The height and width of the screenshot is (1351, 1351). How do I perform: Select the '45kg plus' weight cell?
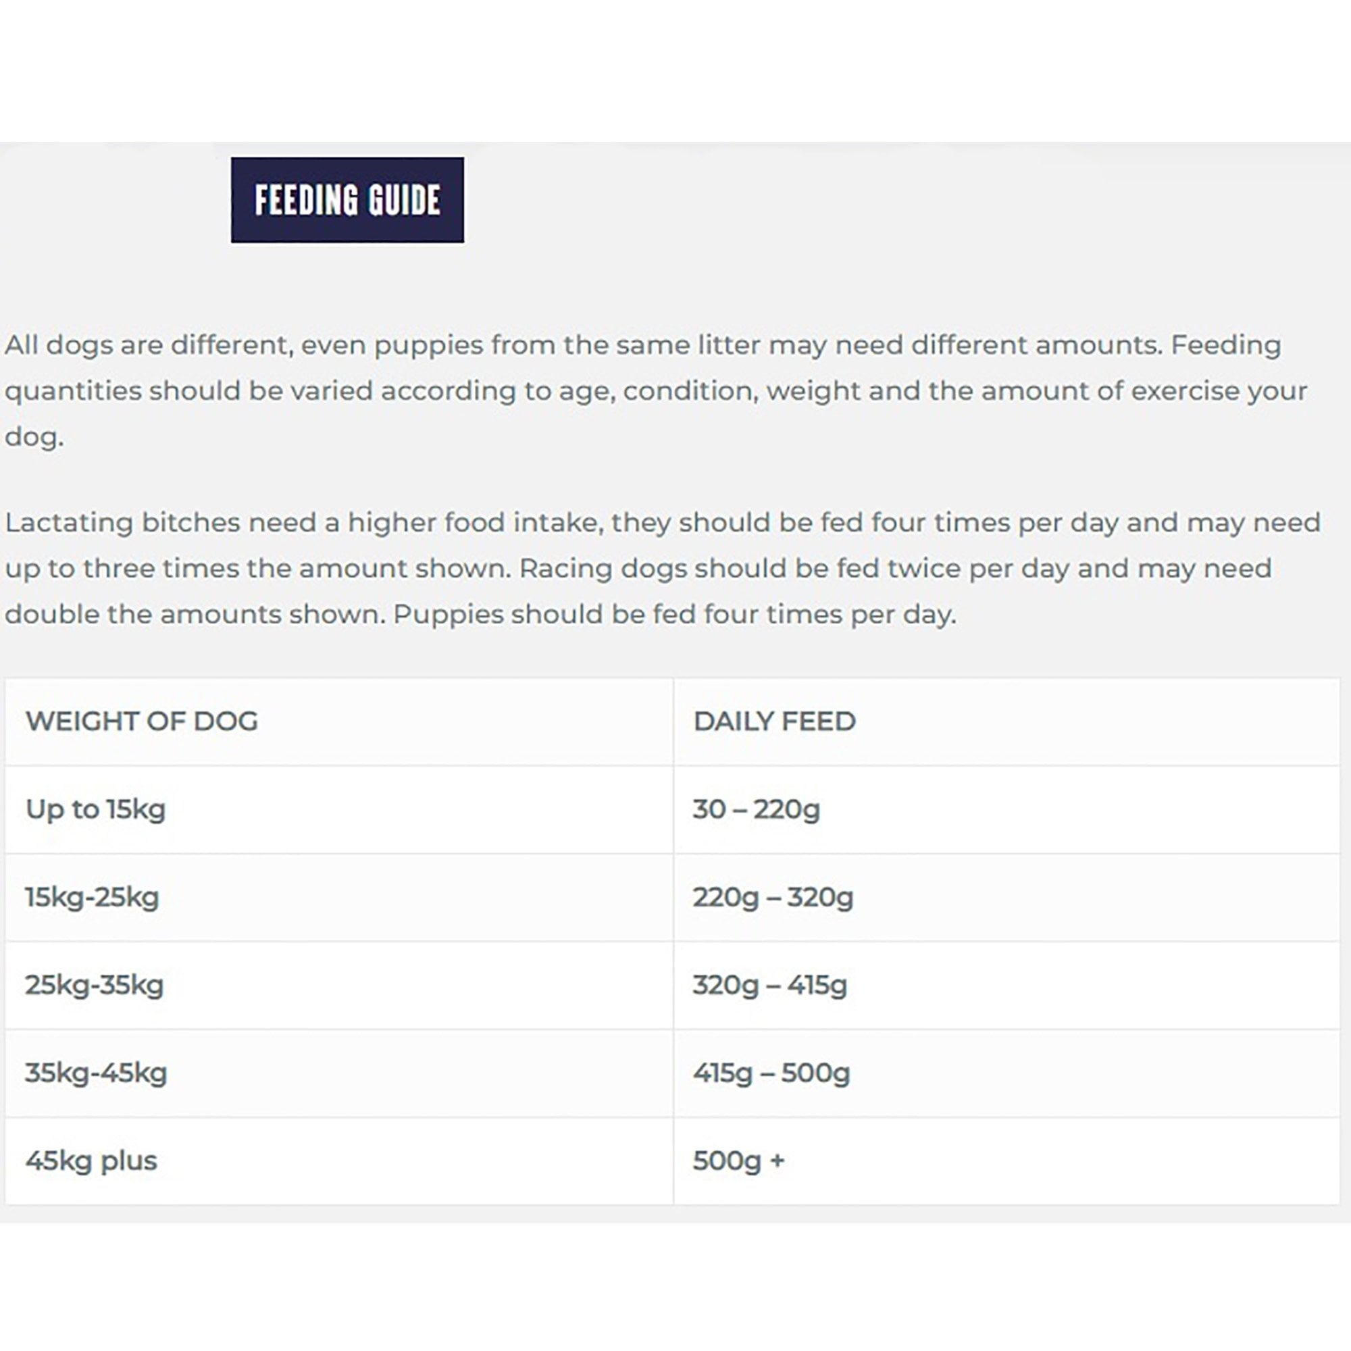tap(91, 1161)
